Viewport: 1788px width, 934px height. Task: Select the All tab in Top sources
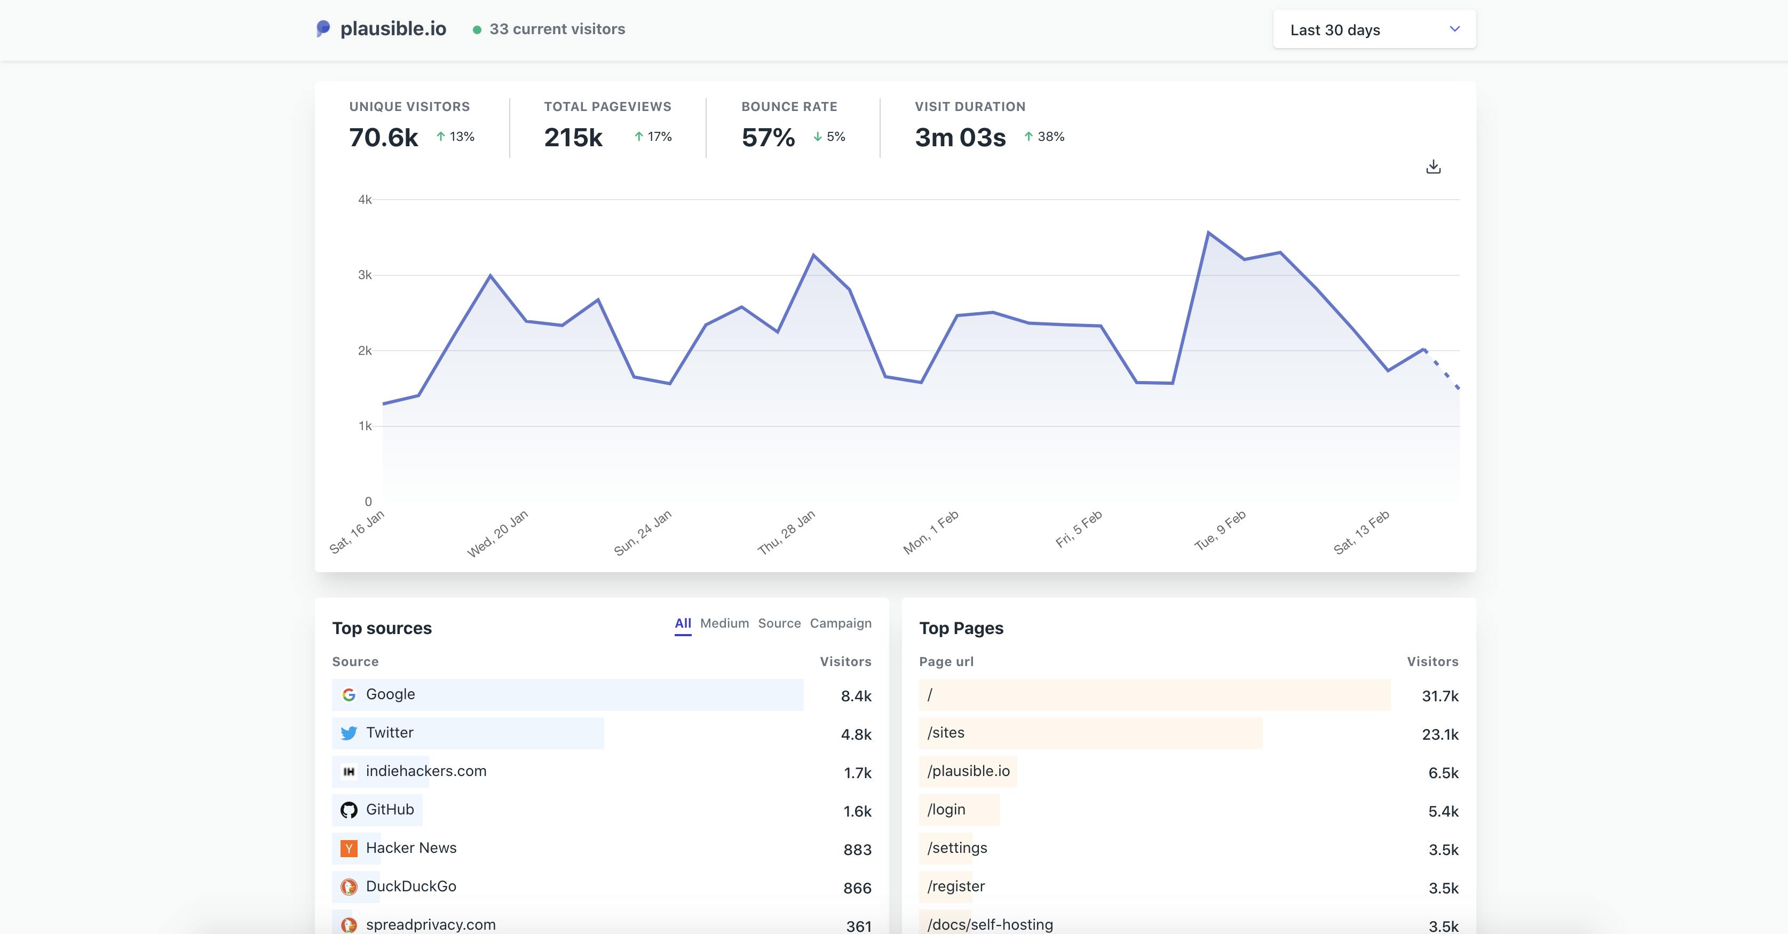(x=683, y=623)
